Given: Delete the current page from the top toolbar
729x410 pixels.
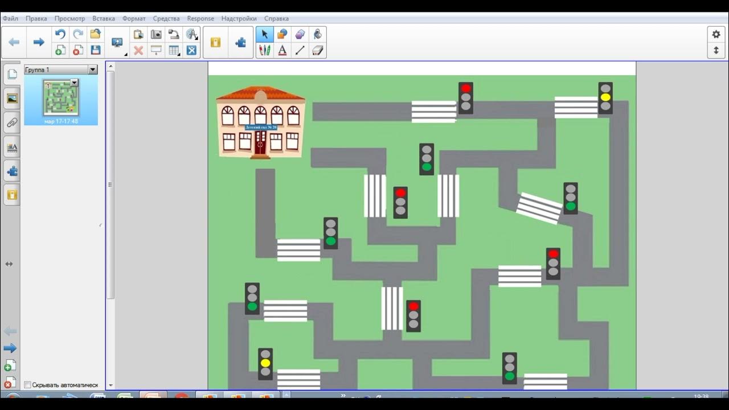Looking at the screenshot, I should (x=78, y=51).
